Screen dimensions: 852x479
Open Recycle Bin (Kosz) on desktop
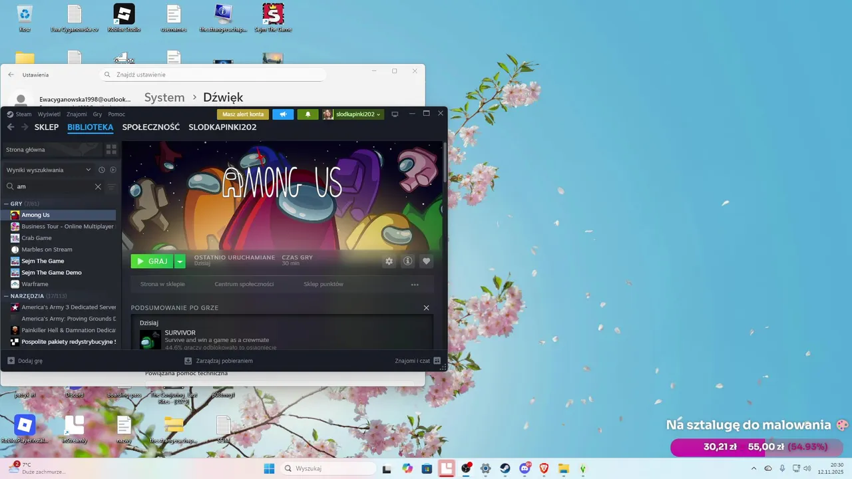25,18
